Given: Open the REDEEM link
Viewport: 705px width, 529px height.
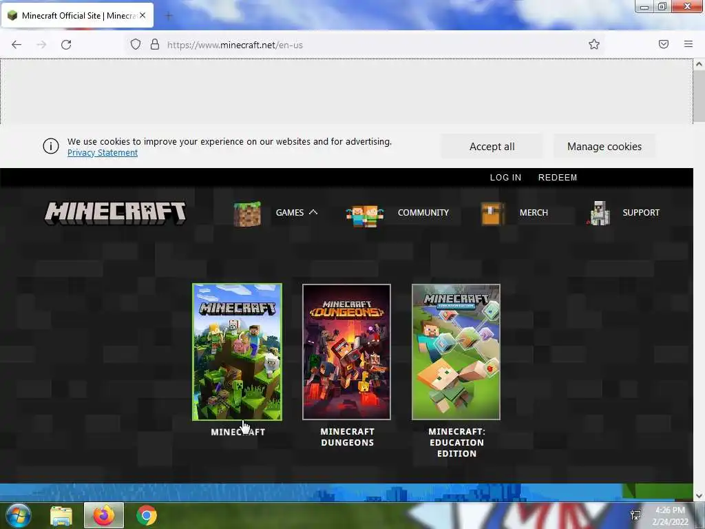Looking at the screenshot, I should [558, 177].
